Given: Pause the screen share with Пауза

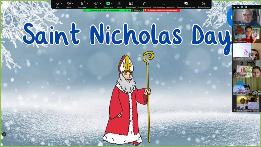Looking at the screenshot, I should tap(119, 4).
